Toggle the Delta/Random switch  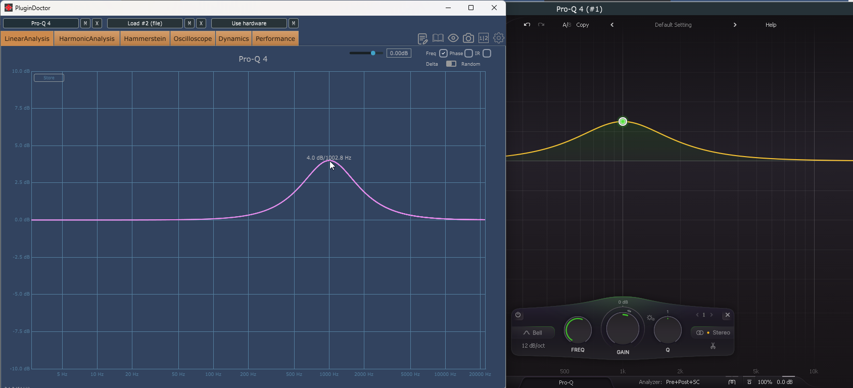click(x=451, y=64)
